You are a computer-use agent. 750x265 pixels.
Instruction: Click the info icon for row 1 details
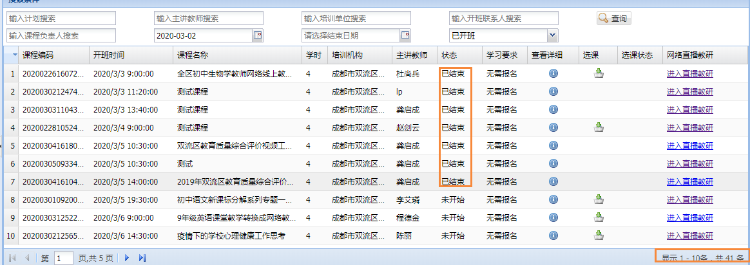tap(553, 74)
